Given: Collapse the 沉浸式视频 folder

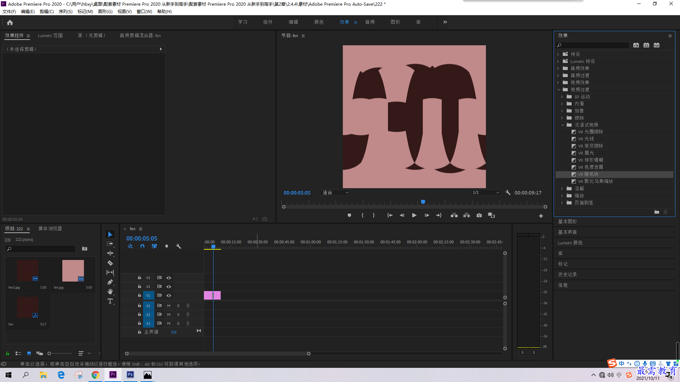Looking at the screenshot, I should (562, 125).
